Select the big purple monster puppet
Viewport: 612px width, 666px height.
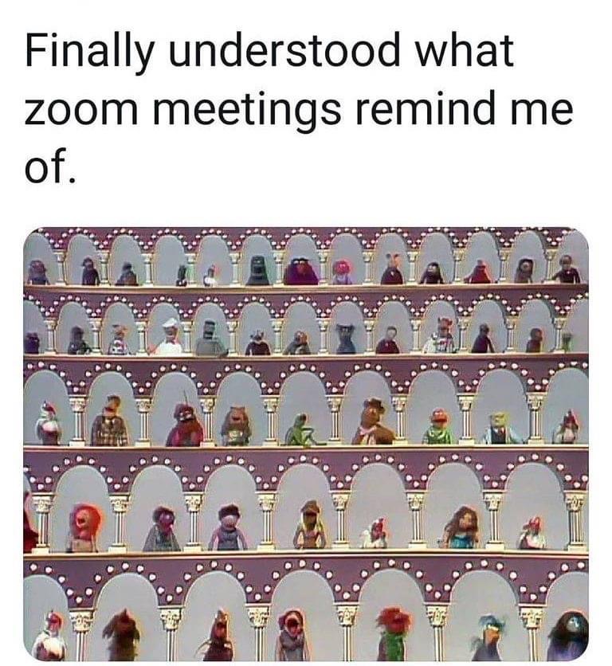[301, 270]
